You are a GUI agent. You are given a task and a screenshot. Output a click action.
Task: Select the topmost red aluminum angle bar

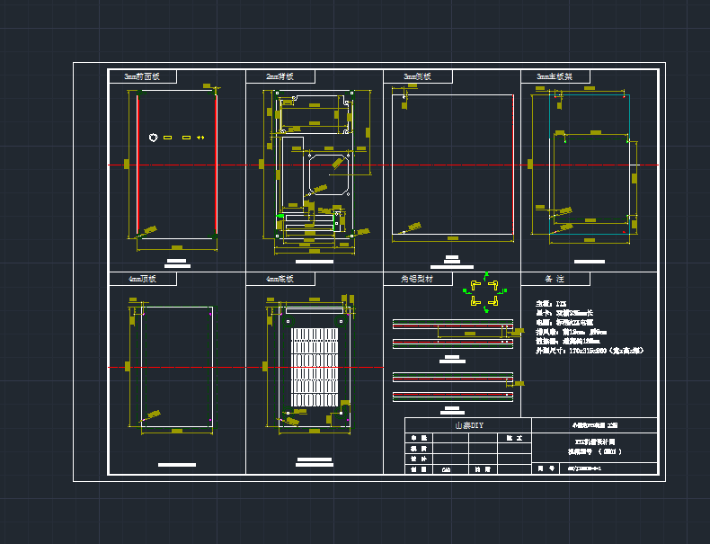[x=452, y=325]
